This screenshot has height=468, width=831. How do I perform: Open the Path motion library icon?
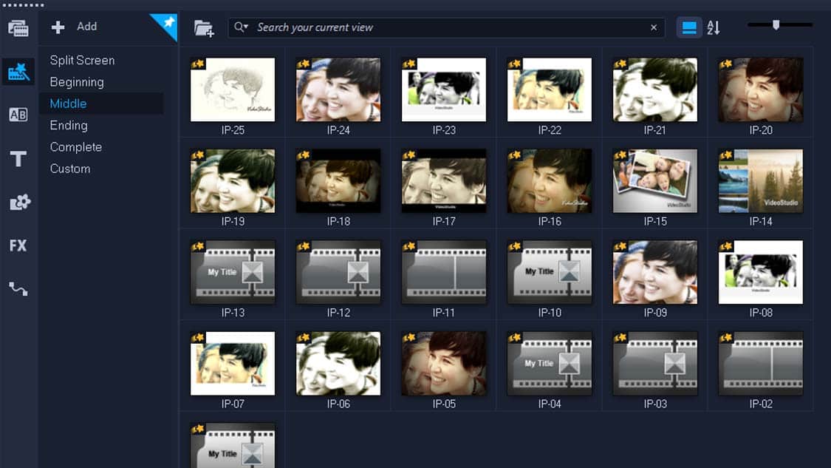[18, 289]
